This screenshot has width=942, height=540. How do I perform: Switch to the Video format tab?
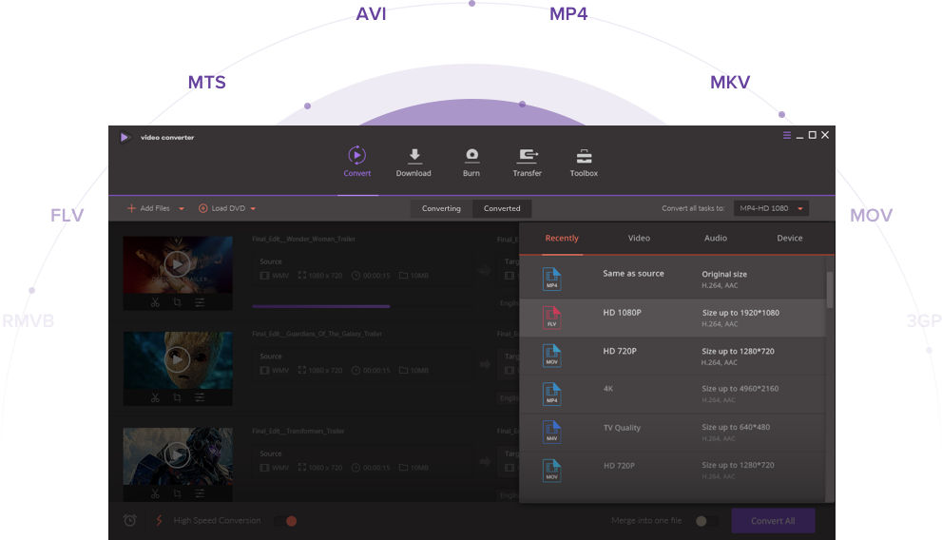coord(639,239)
